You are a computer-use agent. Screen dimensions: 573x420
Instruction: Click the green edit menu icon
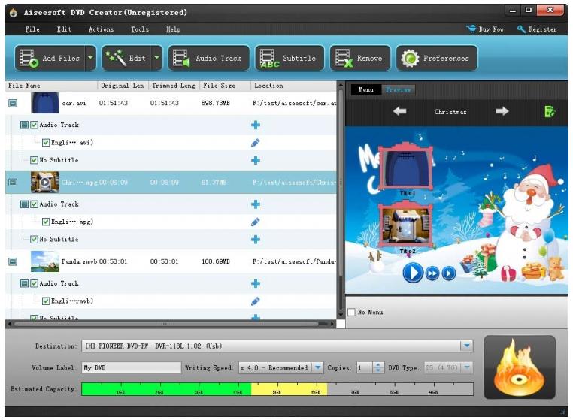[x=550, y=111]
